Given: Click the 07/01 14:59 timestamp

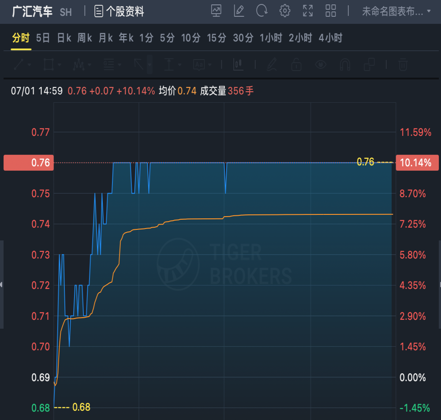Looking at the screenshot, I should 37,91.
